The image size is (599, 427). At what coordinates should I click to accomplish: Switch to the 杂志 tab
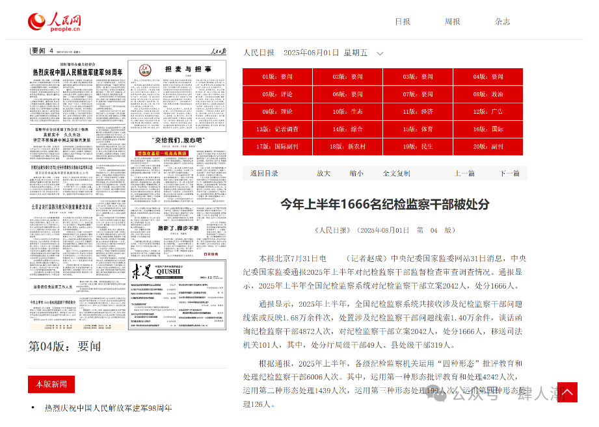click(x=502, y=21)
